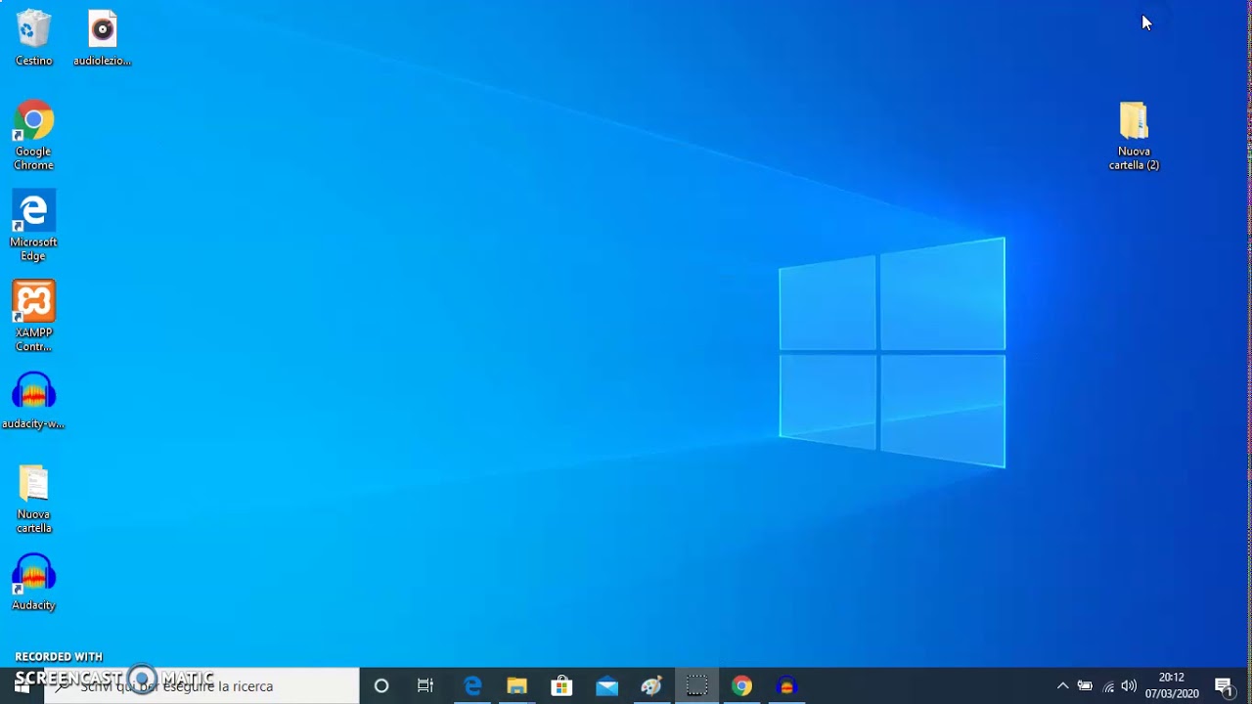
Task: Open the notification center icon
Action: click(1224, 686)
